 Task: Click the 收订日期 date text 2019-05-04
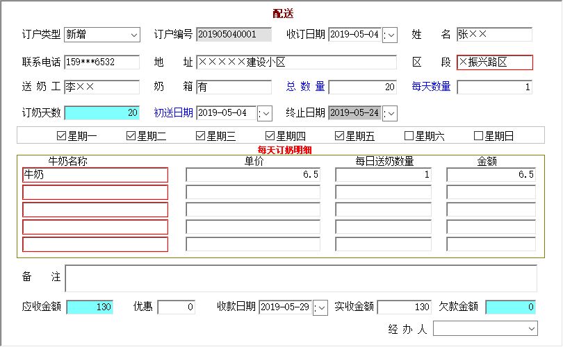coord(354,35)
